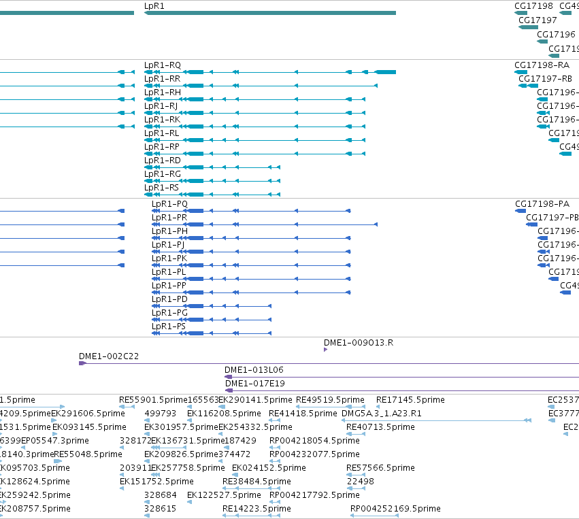The width and height of the screenshot is (579, 519).
Task: Open EST label EK122527.5prime
Action: (224, 496)
